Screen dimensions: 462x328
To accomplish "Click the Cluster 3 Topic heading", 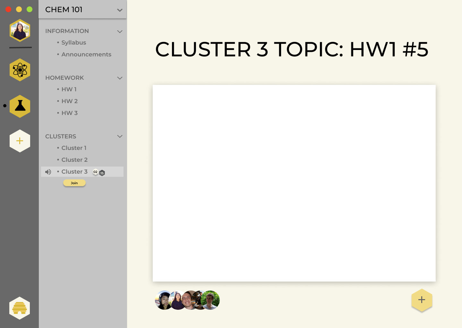I will pos(292,49).
